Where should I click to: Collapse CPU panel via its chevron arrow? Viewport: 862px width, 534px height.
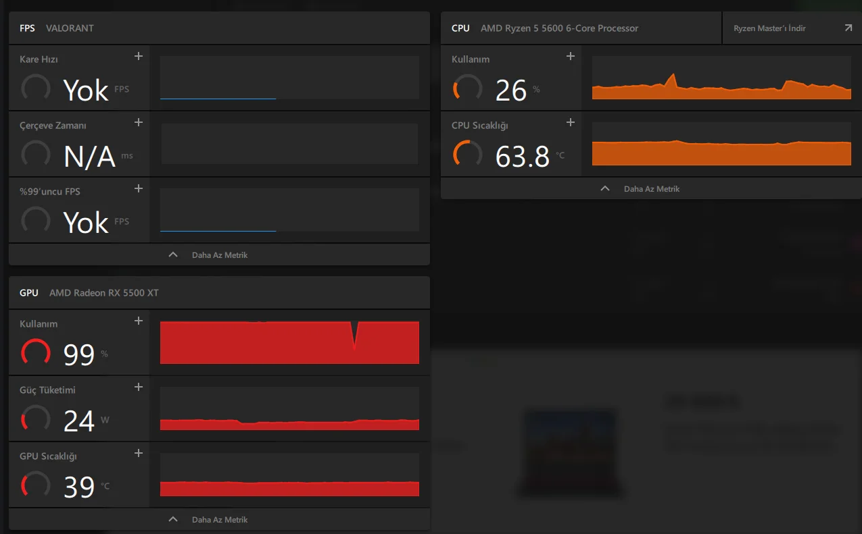(605, 188)
